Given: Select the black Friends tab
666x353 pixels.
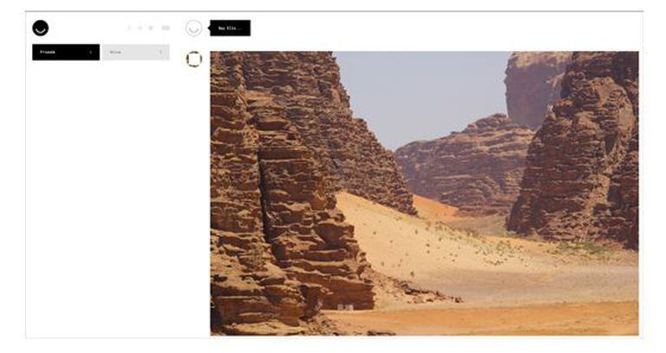Looking at the screenshot, I should (x=66, y=52).
